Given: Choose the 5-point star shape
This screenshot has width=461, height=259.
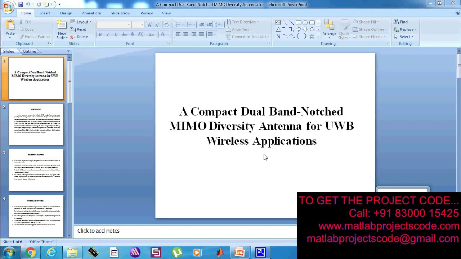Looking at the screenshot, I should click(312, 36).
